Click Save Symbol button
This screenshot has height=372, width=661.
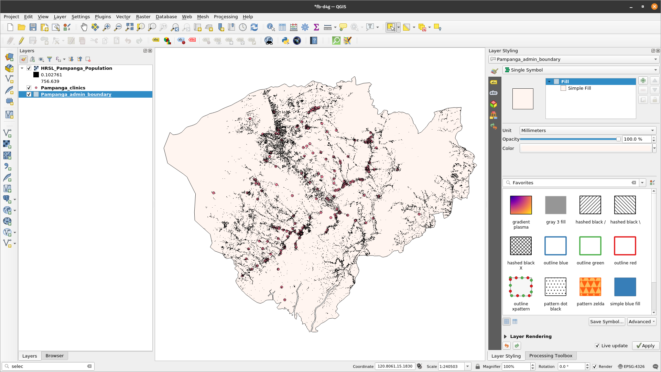[607, 321]
